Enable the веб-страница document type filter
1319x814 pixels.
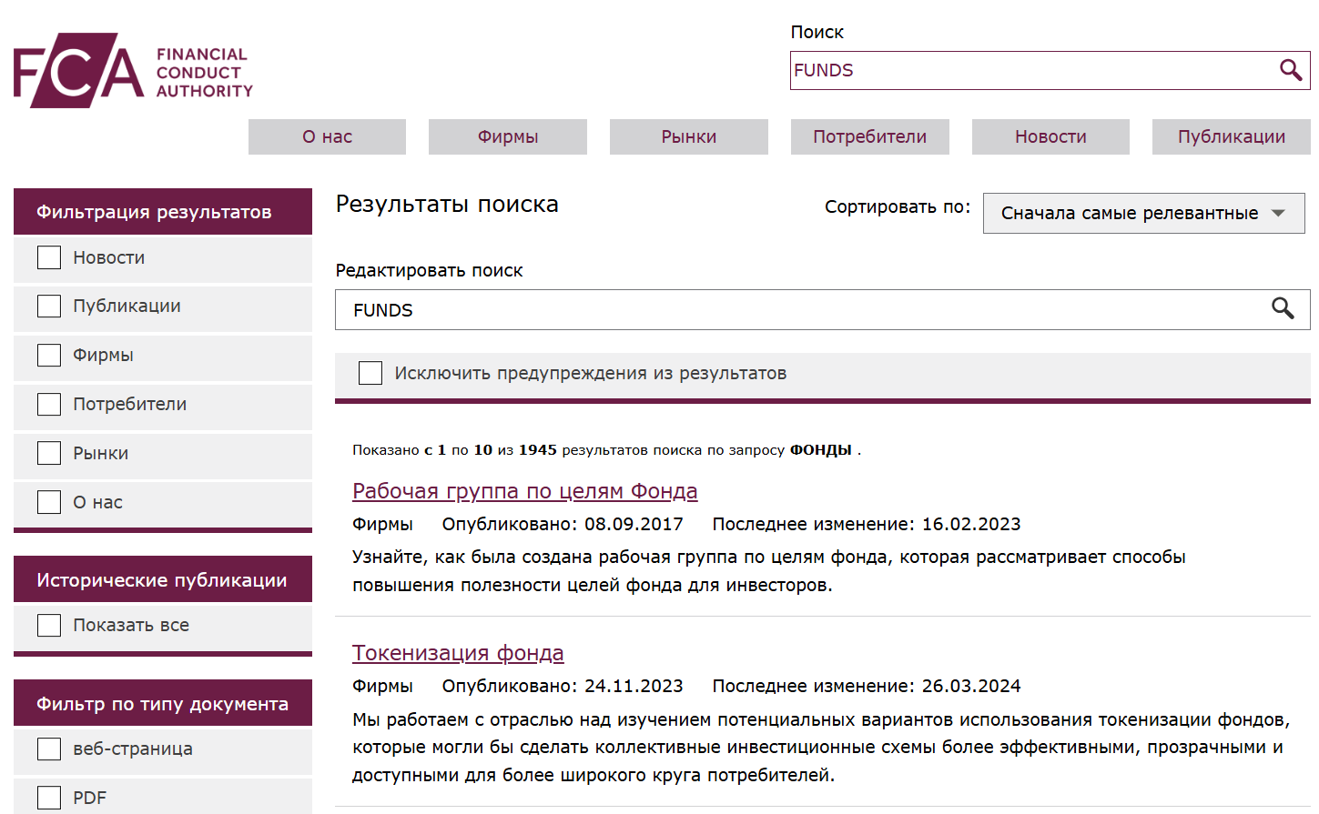48,749
